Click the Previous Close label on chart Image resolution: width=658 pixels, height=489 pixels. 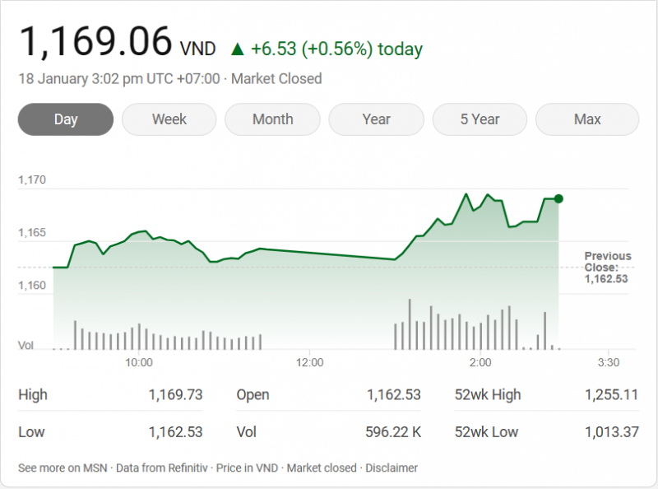[607, 262]
